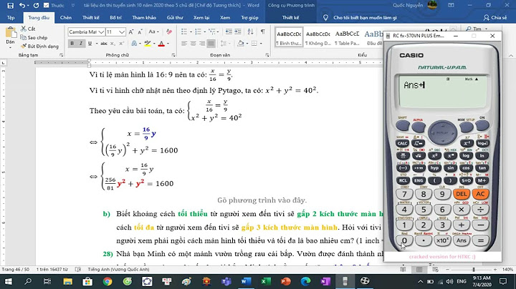
Task: Switch to the Bố trí (Layout) tab
Action: tap(115, 17)
